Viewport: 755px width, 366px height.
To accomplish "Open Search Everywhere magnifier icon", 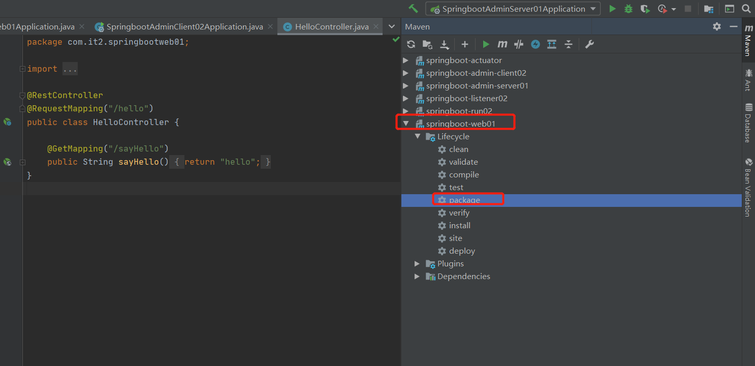I will [746, 9].
